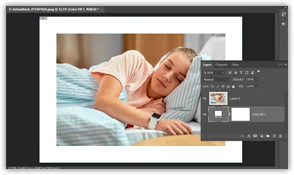294x175 pixels.
Task: Add a layer mask
Action: (255, 136)
